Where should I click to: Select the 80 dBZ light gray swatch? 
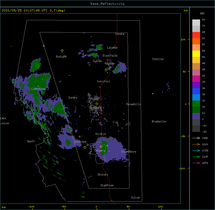pyautogui.click(x=196, y=23)
